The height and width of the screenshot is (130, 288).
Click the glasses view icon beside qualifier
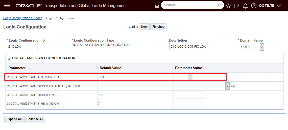(233, 86)
